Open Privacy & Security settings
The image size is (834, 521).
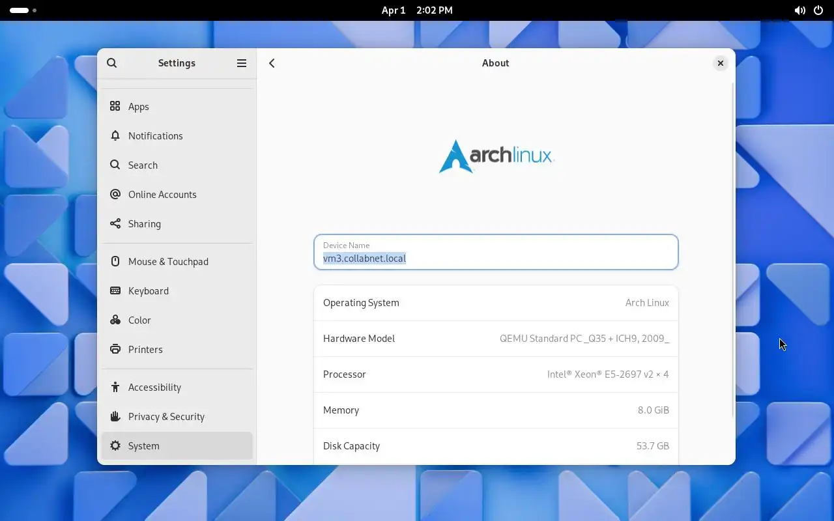click(x=177, y=416)
